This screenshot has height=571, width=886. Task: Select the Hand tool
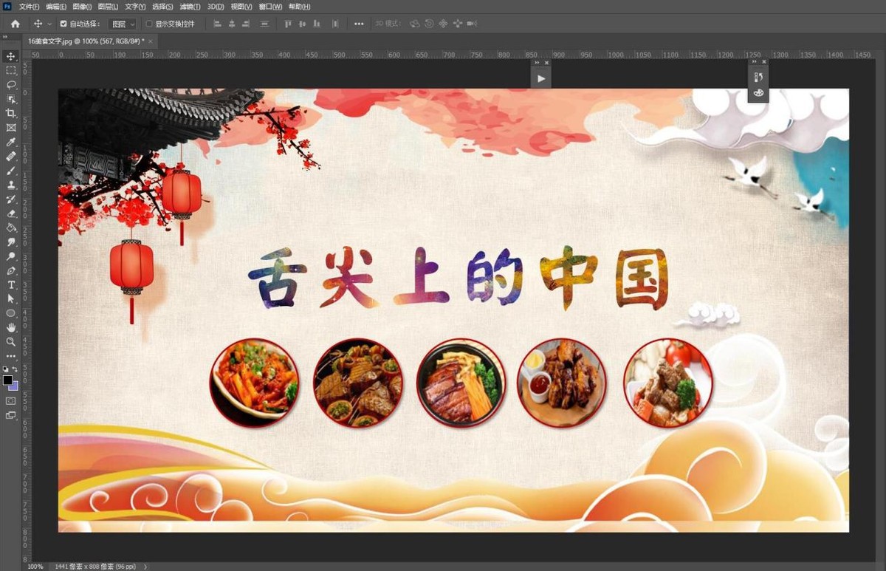coord(10,327)
